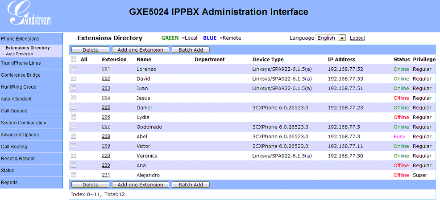Tick the checkbox for Alejandro's extension 231
The width and height of the screenshot is (440, 201).
[74, 175]
